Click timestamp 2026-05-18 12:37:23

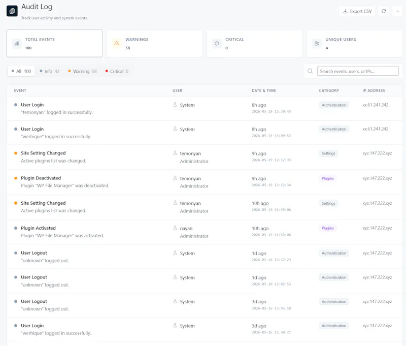pyautogui.click(x=271, y=260)
